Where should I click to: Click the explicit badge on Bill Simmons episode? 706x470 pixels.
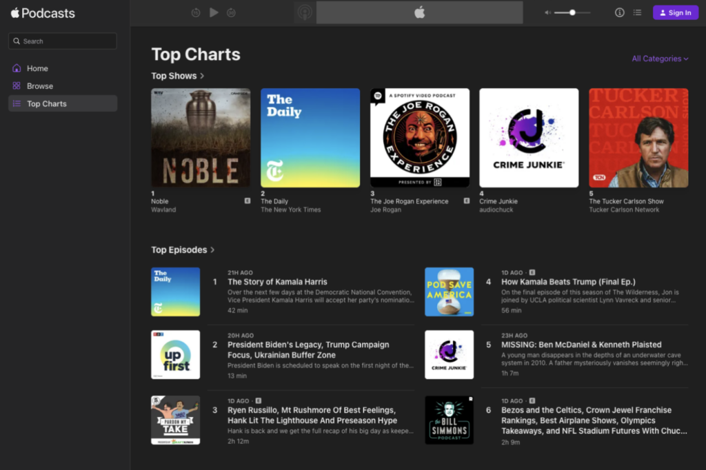pyautogui.click(x=532, y=400)
